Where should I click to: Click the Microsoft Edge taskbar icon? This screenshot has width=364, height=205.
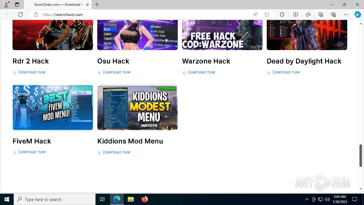tap(117, 199)
